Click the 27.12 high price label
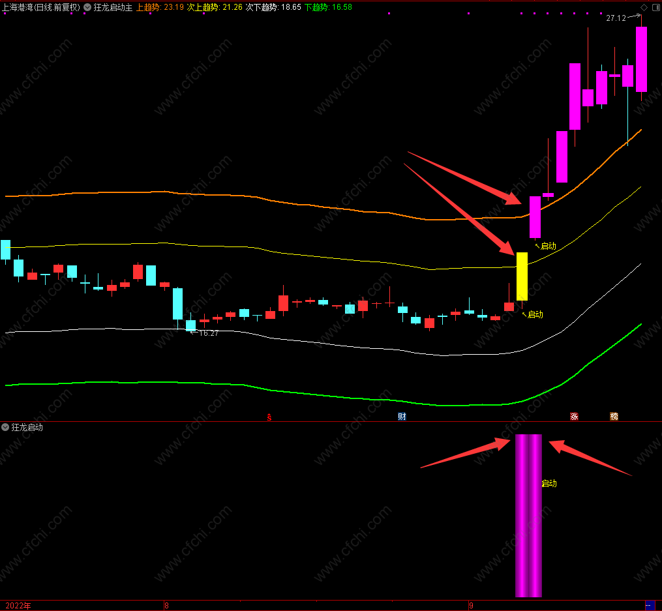 [616, 18]
